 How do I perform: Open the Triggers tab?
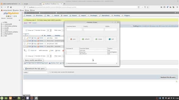tap(126, 16)
